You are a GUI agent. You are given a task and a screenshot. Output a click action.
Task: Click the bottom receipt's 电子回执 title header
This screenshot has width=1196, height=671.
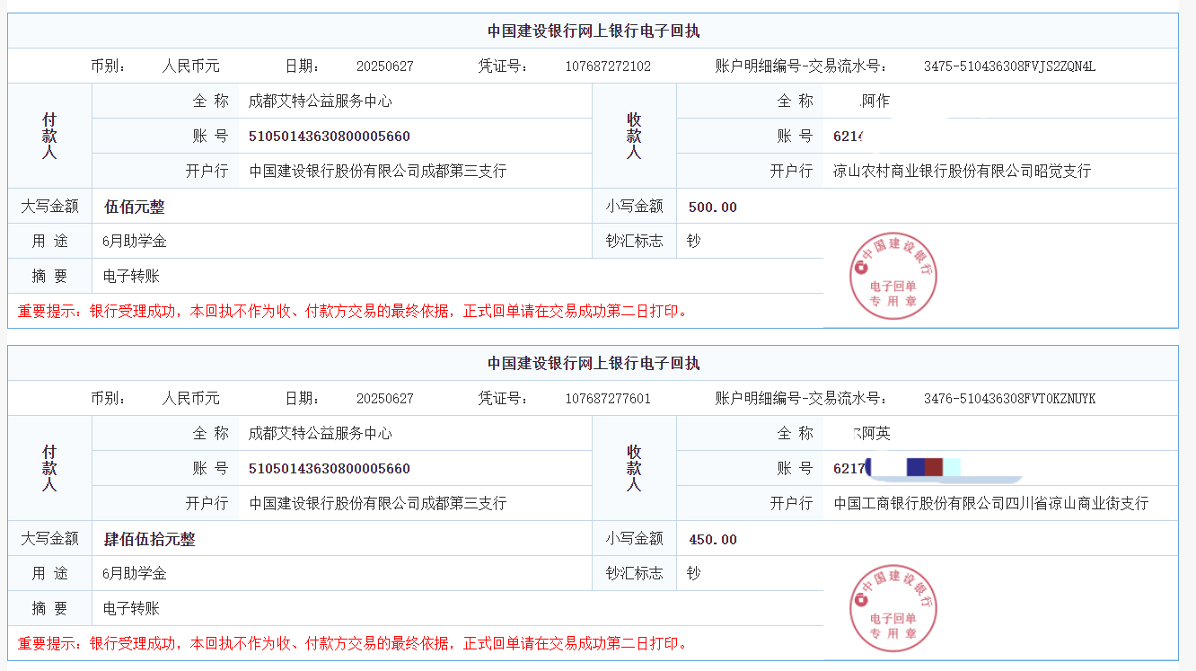594,364
